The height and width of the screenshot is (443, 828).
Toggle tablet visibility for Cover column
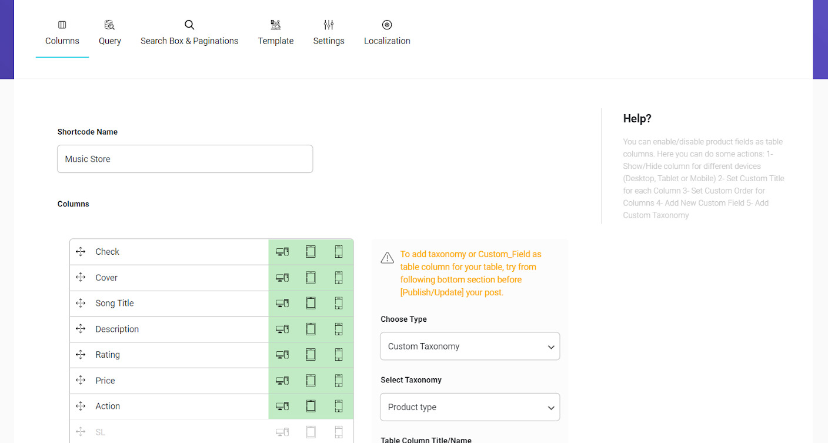[310, 278]
